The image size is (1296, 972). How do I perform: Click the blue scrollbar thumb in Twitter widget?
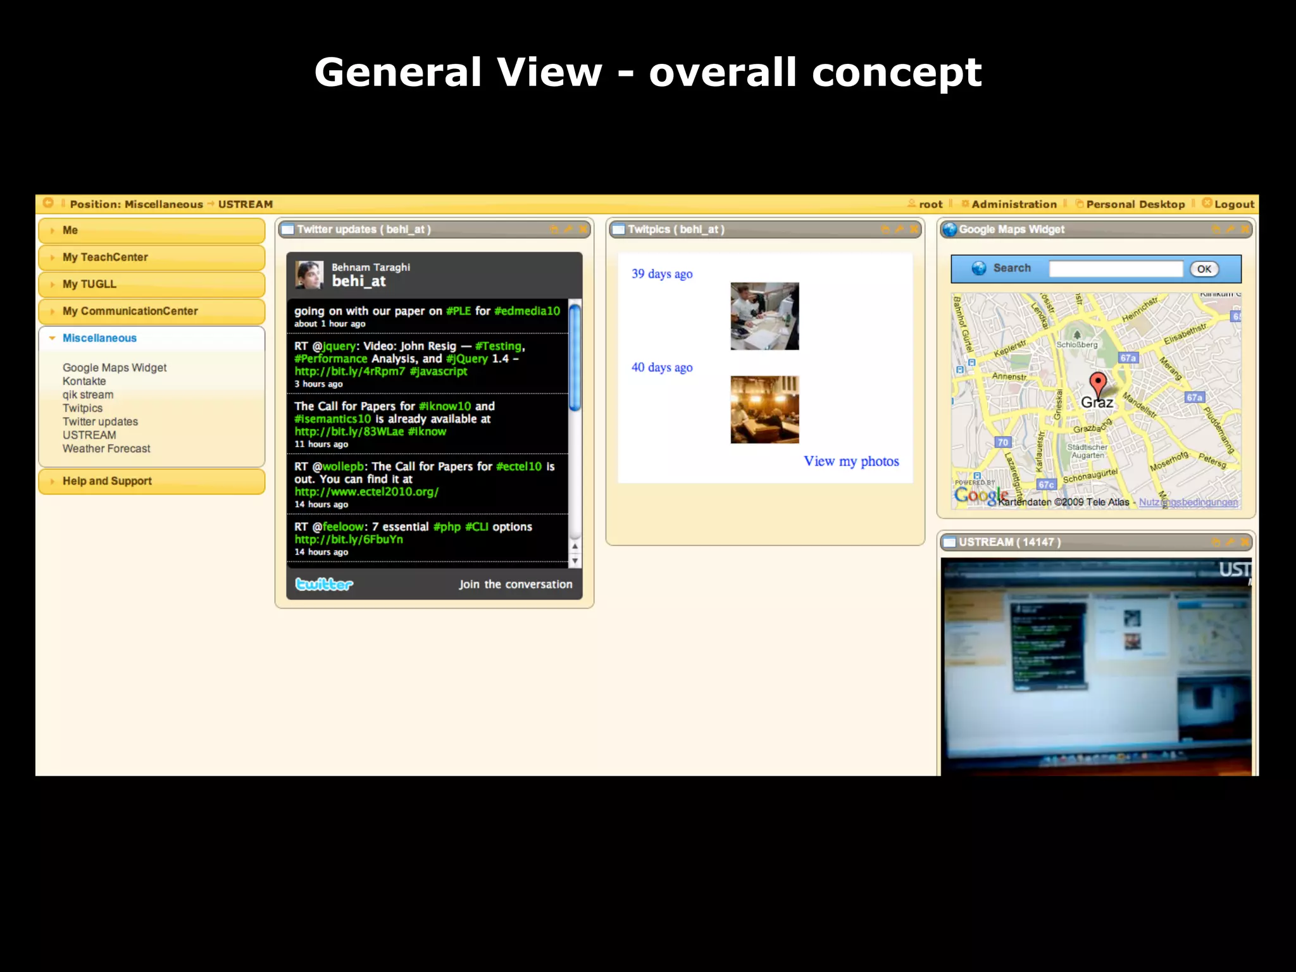[x=575, y=358]
